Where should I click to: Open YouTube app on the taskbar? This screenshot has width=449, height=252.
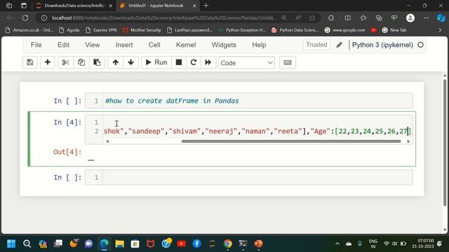(181, 244)
